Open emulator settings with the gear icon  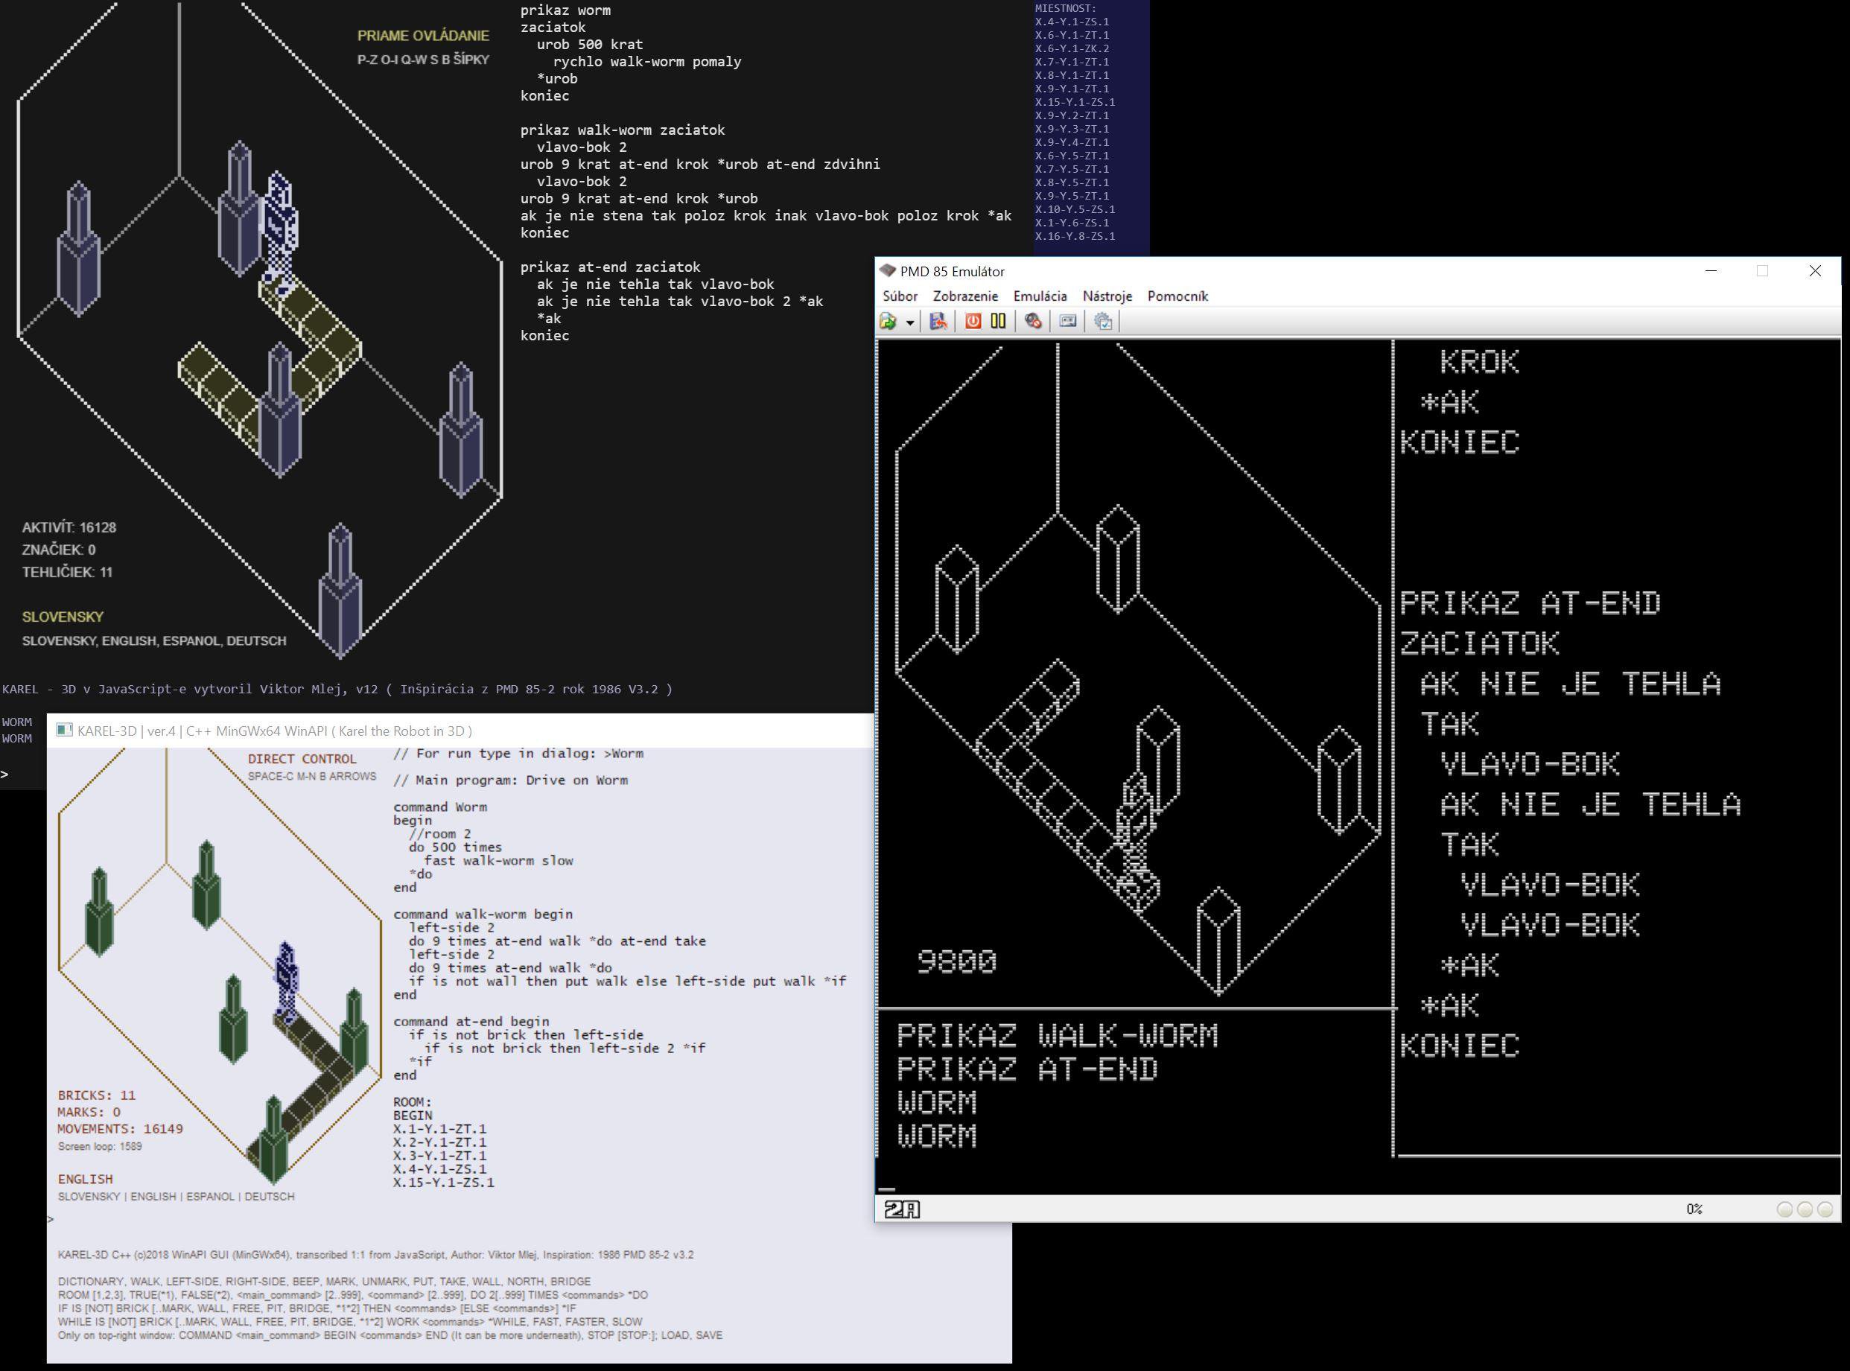click(1104, 322)
